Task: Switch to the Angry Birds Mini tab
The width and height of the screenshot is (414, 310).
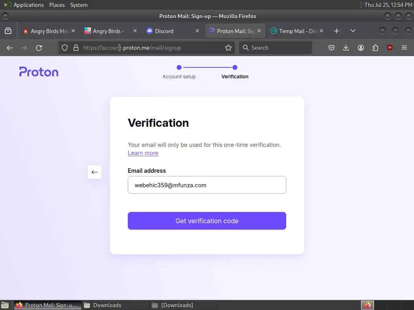Action: click(x=49, y=31)
